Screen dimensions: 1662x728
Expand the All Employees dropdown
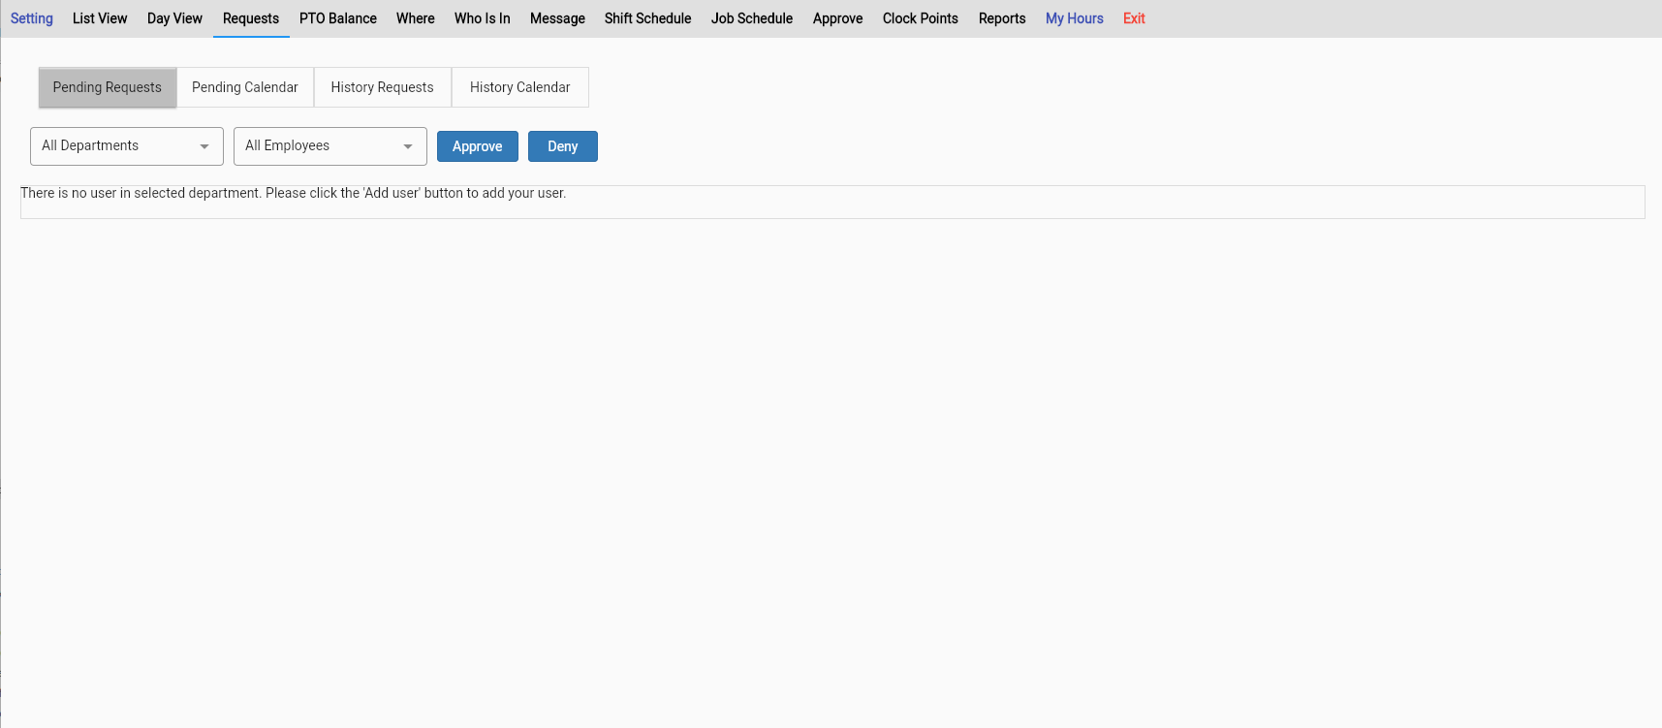[x=330, y=146]
